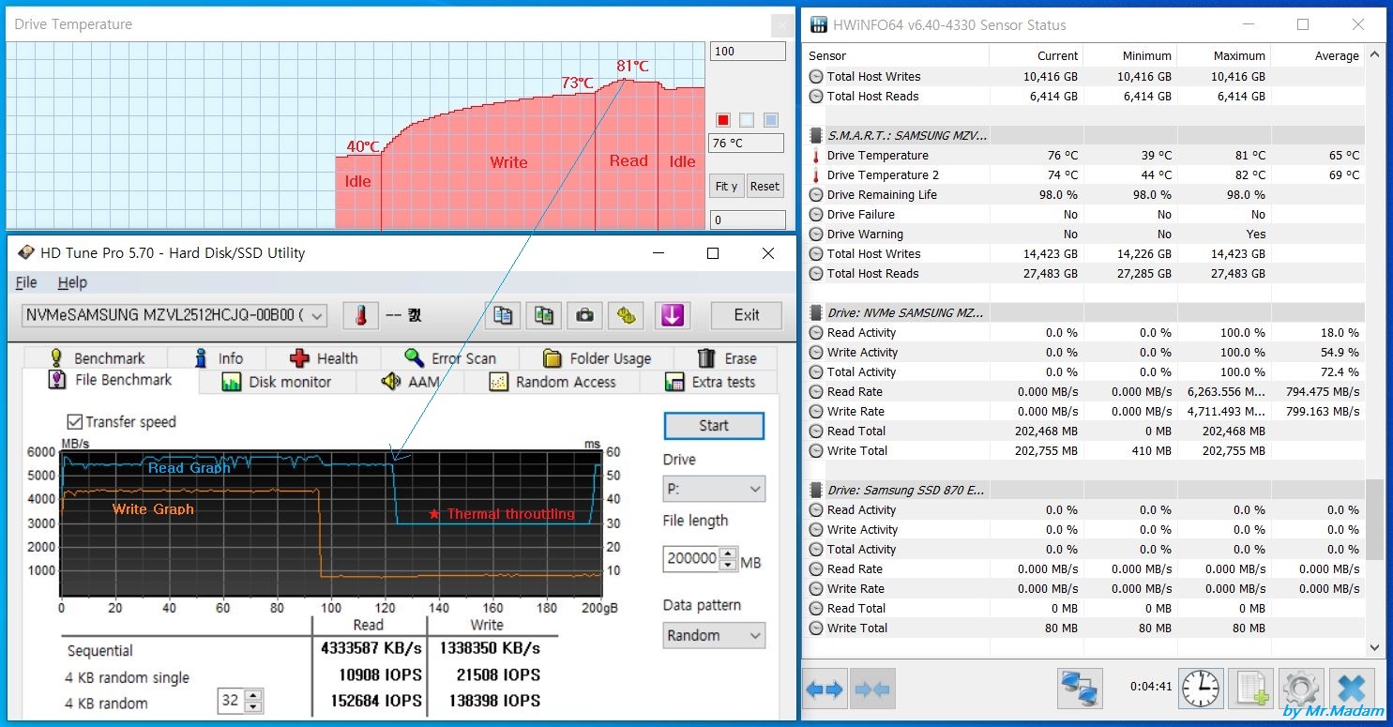Open the NVMe SAMSUNG drive selection dropdown

coord(174,315)
